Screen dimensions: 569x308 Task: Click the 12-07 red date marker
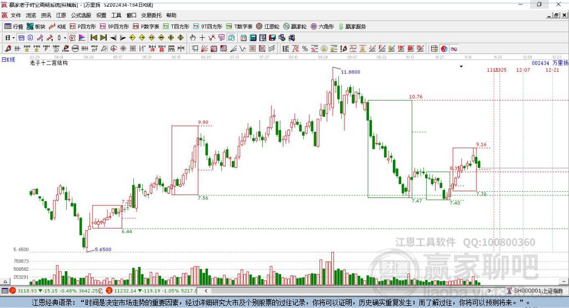[523, 69]
